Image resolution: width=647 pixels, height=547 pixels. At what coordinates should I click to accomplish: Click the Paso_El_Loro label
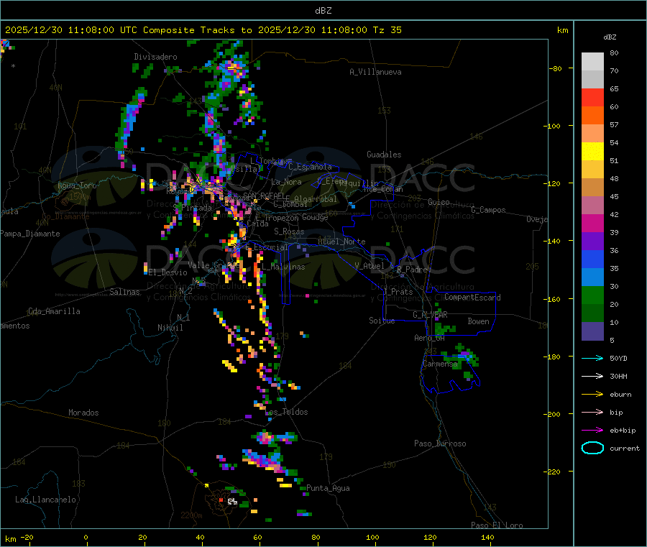(497, 525)
